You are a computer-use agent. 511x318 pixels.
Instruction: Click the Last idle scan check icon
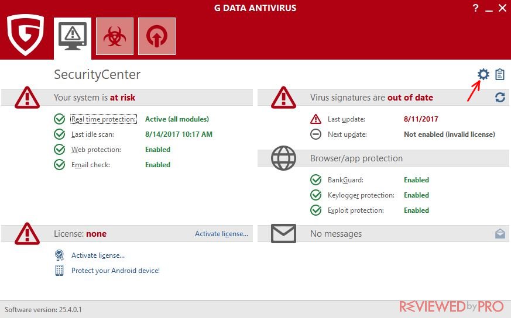[59, 134]
